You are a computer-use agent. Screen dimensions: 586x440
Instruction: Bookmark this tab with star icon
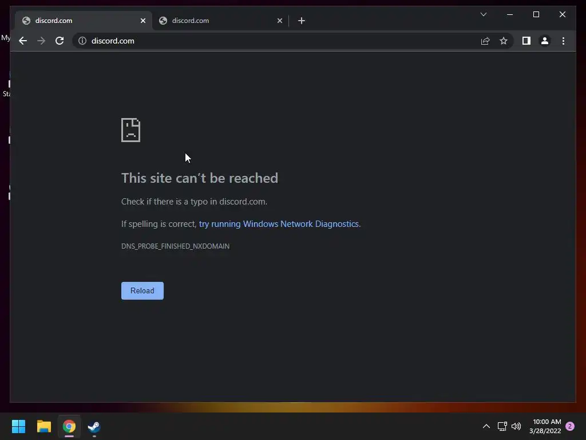point(504,41)
